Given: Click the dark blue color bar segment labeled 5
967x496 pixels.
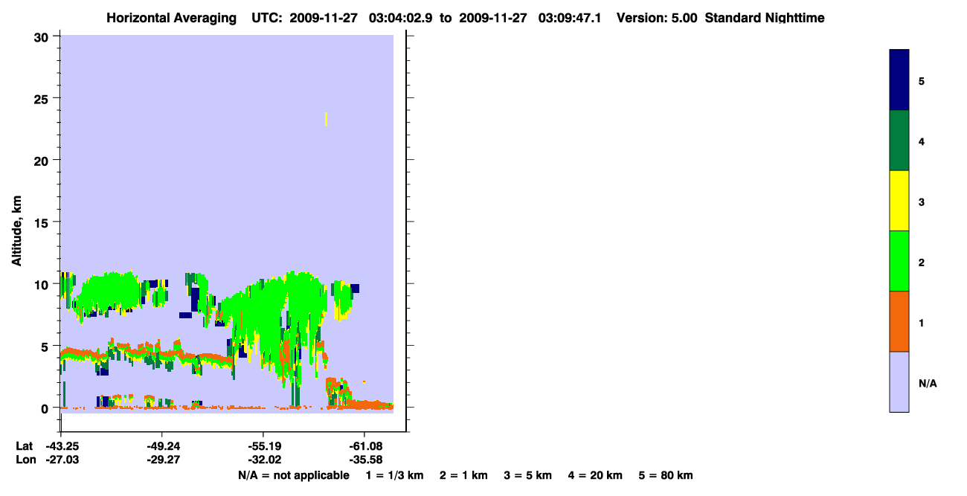Looking at the screenshot, I should 899,80.
